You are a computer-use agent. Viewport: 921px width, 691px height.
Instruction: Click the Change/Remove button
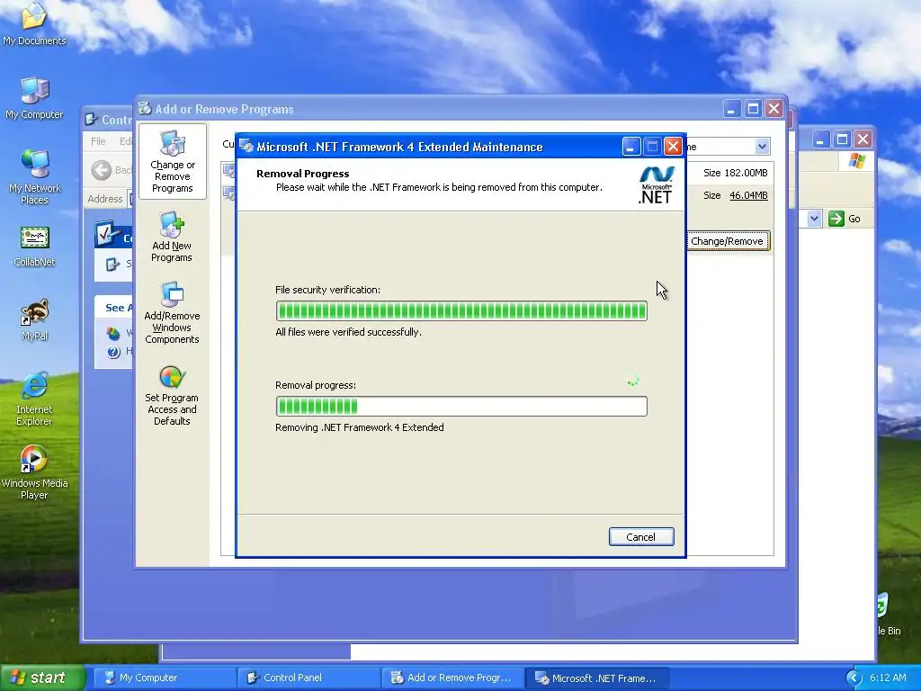(727, 241)
